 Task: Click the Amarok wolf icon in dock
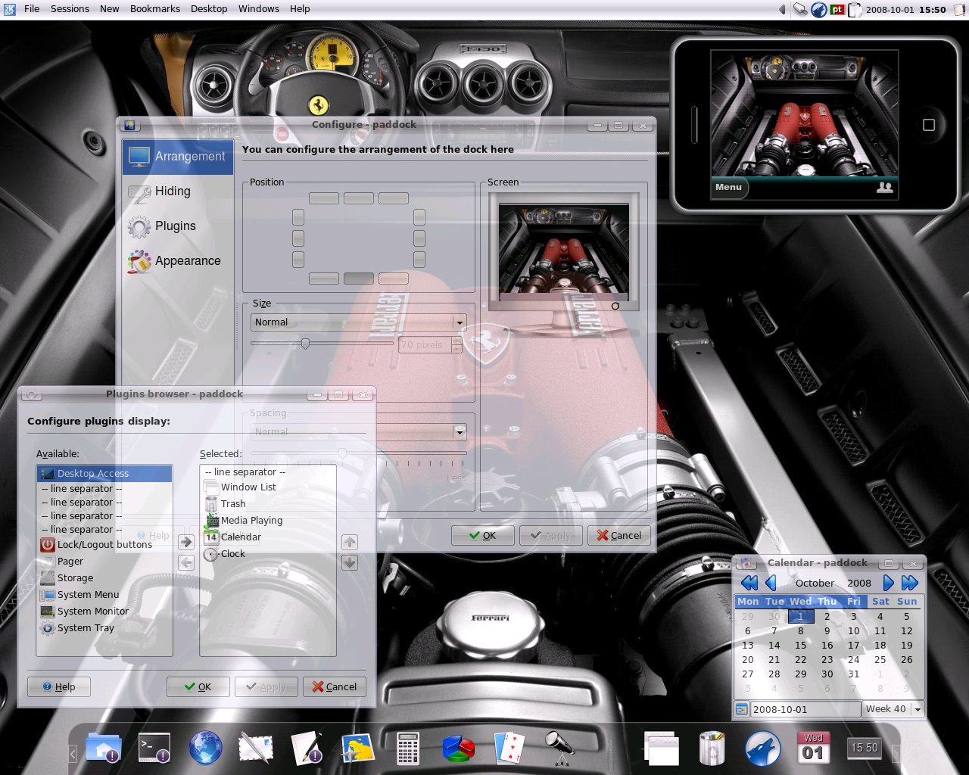tap(763, 748)
